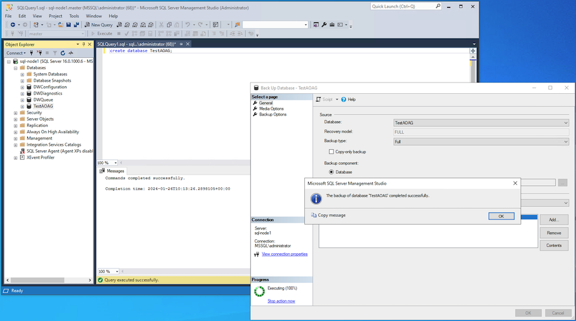Click the Connect plug icon in Object Explorer
The image size is (576, 321).
click(x=32, y=53)
